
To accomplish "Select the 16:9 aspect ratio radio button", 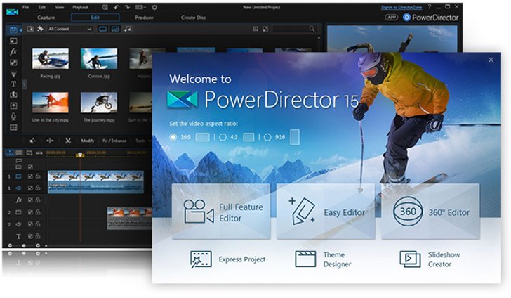I will coord(173,137).
